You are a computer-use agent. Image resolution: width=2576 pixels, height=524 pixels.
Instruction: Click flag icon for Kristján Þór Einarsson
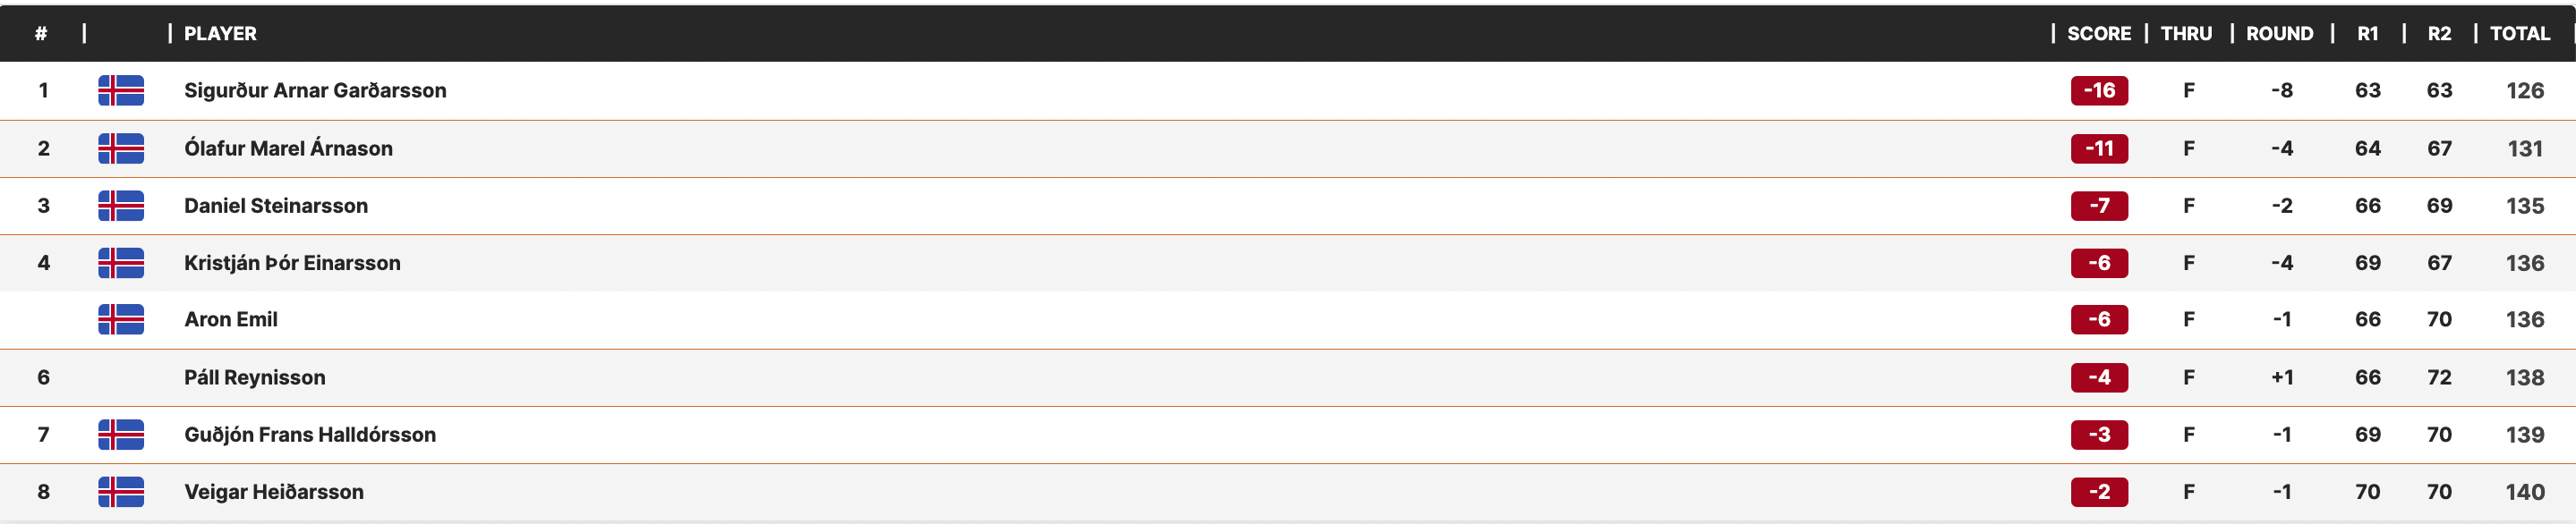coord(121,263)
